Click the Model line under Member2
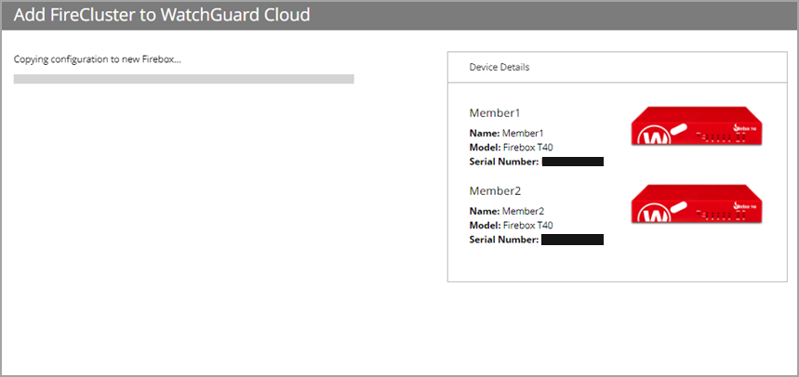 point(511,226)
